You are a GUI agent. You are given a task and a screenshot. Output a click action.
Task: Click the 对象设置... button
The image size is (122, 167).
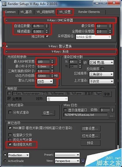(x=90, y=128)
